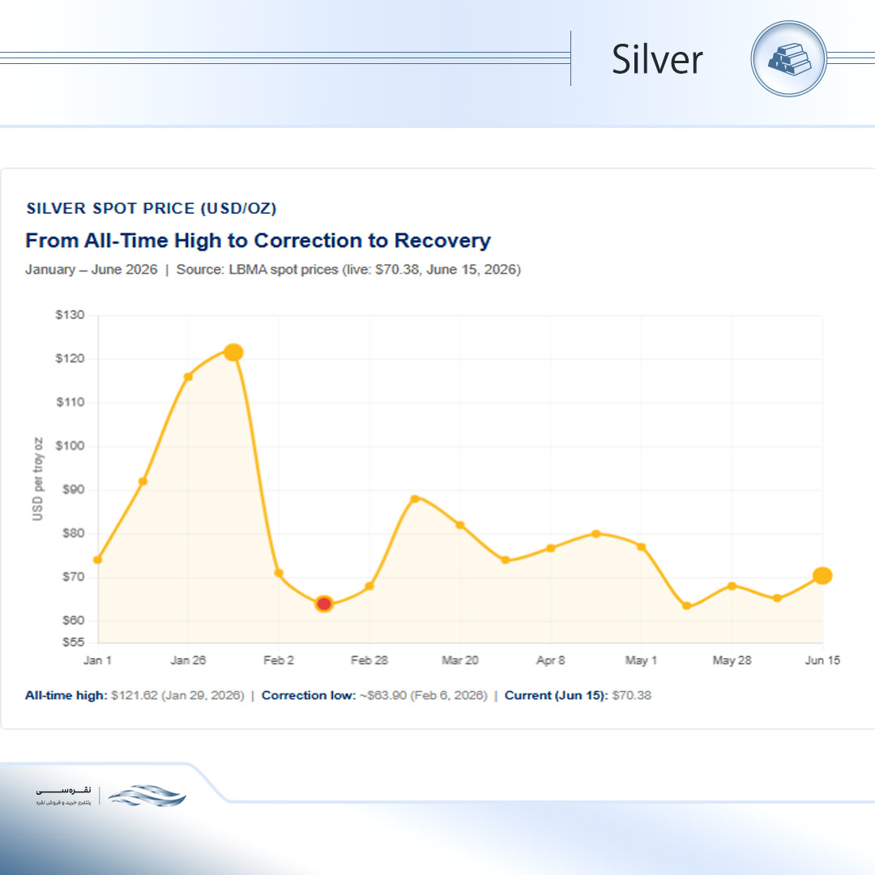
Task: Click the large Jun 15 current price marker
Action: tap(822, 575)
